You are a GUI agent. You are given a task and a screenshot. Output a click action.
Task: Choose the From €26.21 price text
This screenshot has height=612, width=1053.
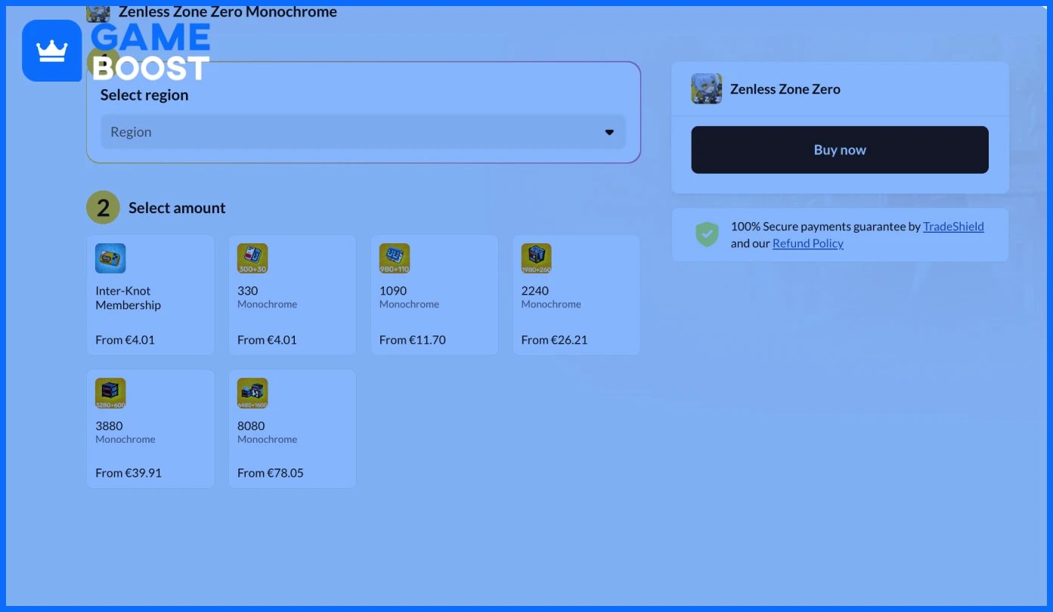(554, 340)
